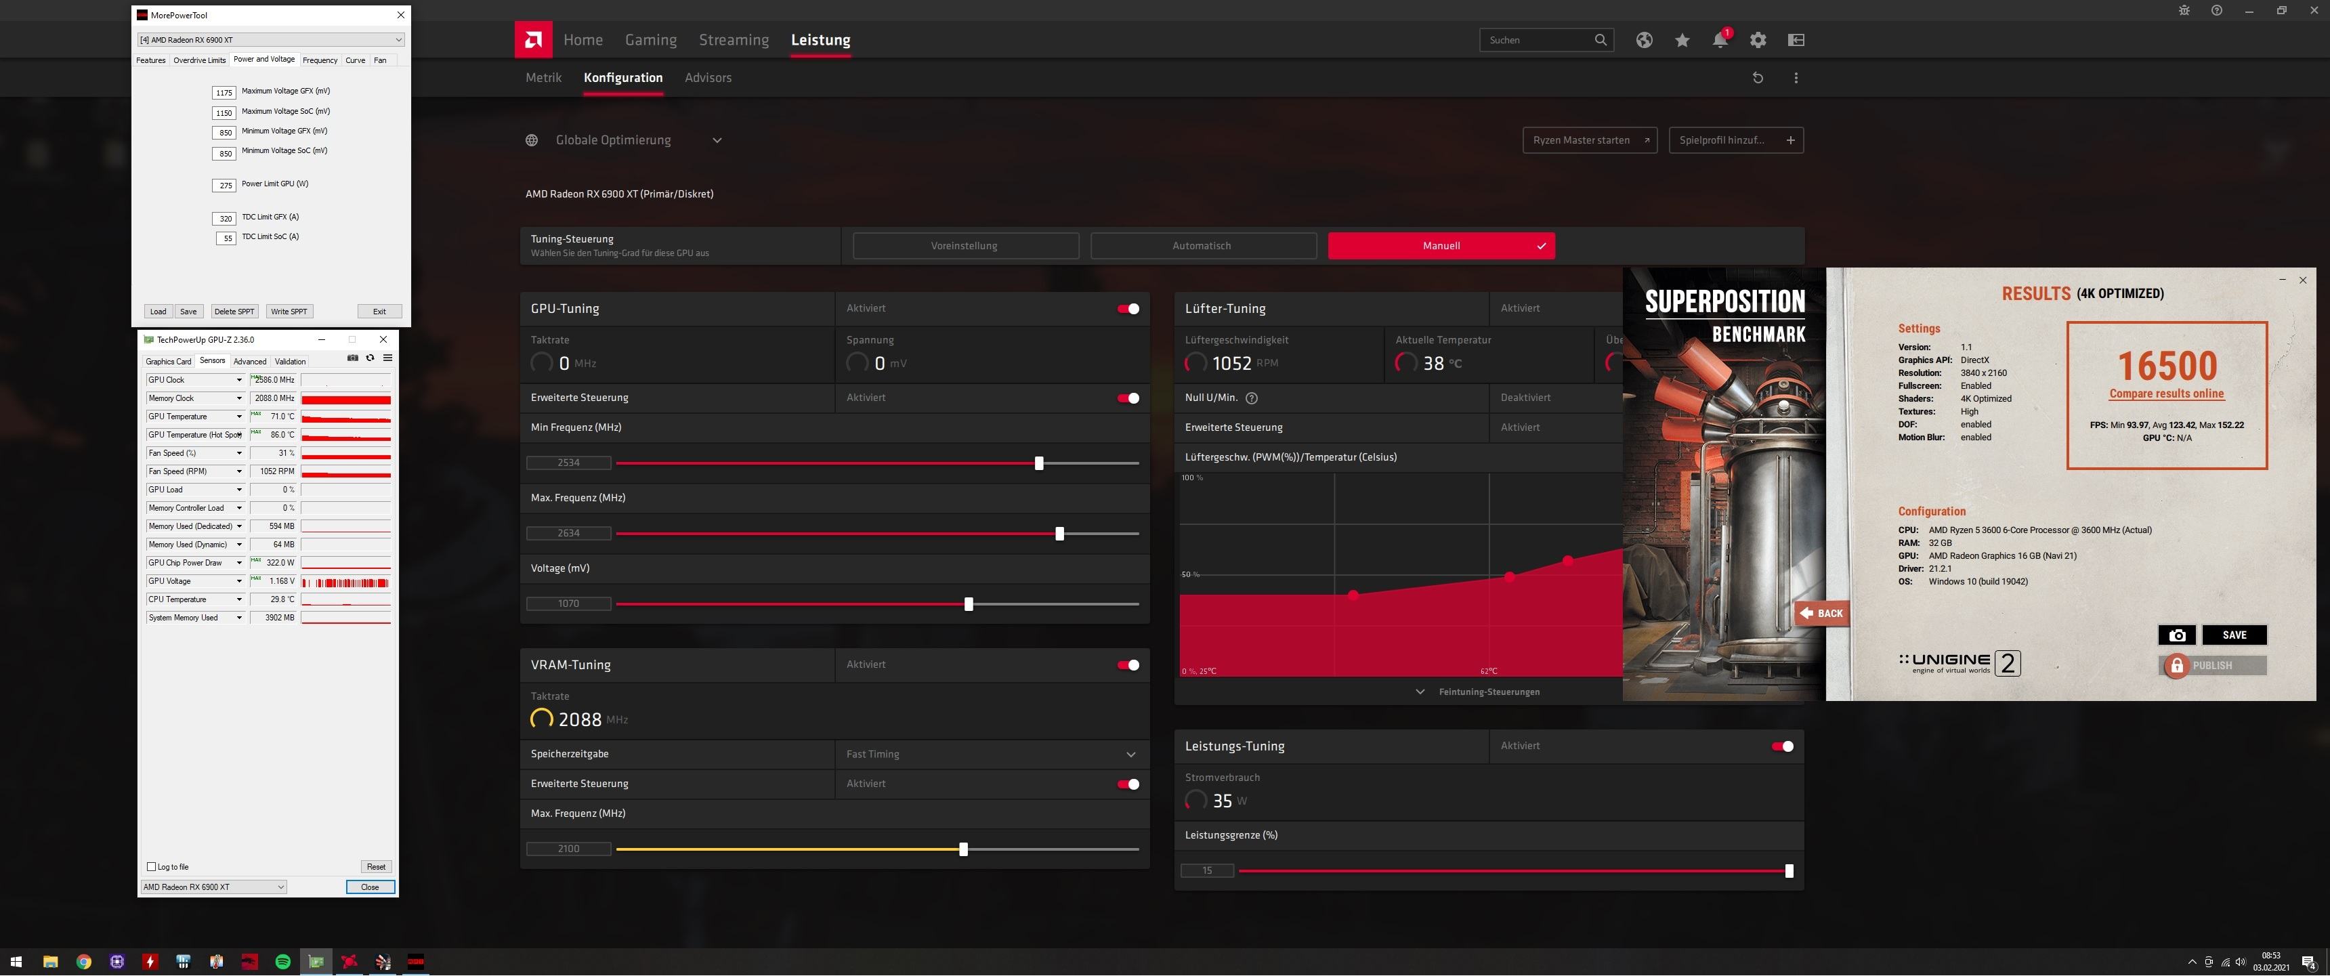
Task: Open the Frequency tab in MorePowerTool
Action: 320,60
